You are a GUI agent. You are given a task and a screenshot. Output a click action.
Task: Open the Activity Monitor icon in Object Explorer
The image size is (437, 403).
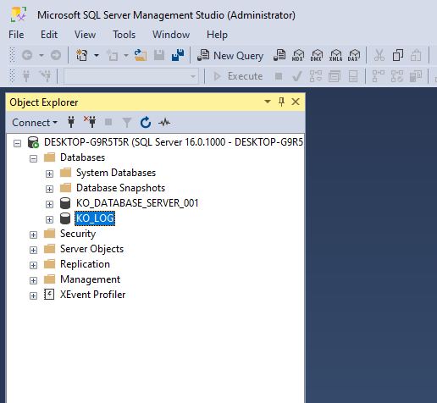point(164,123)
